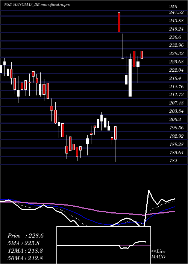Viewport: 188px width, 264px height.
Task: Click the 196.56 price axis label
Action: point(176,128)
